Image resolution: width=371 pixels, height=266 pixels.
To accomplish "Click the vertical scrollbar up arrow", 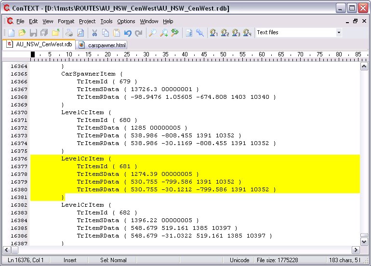I will (x=364, y=66).
